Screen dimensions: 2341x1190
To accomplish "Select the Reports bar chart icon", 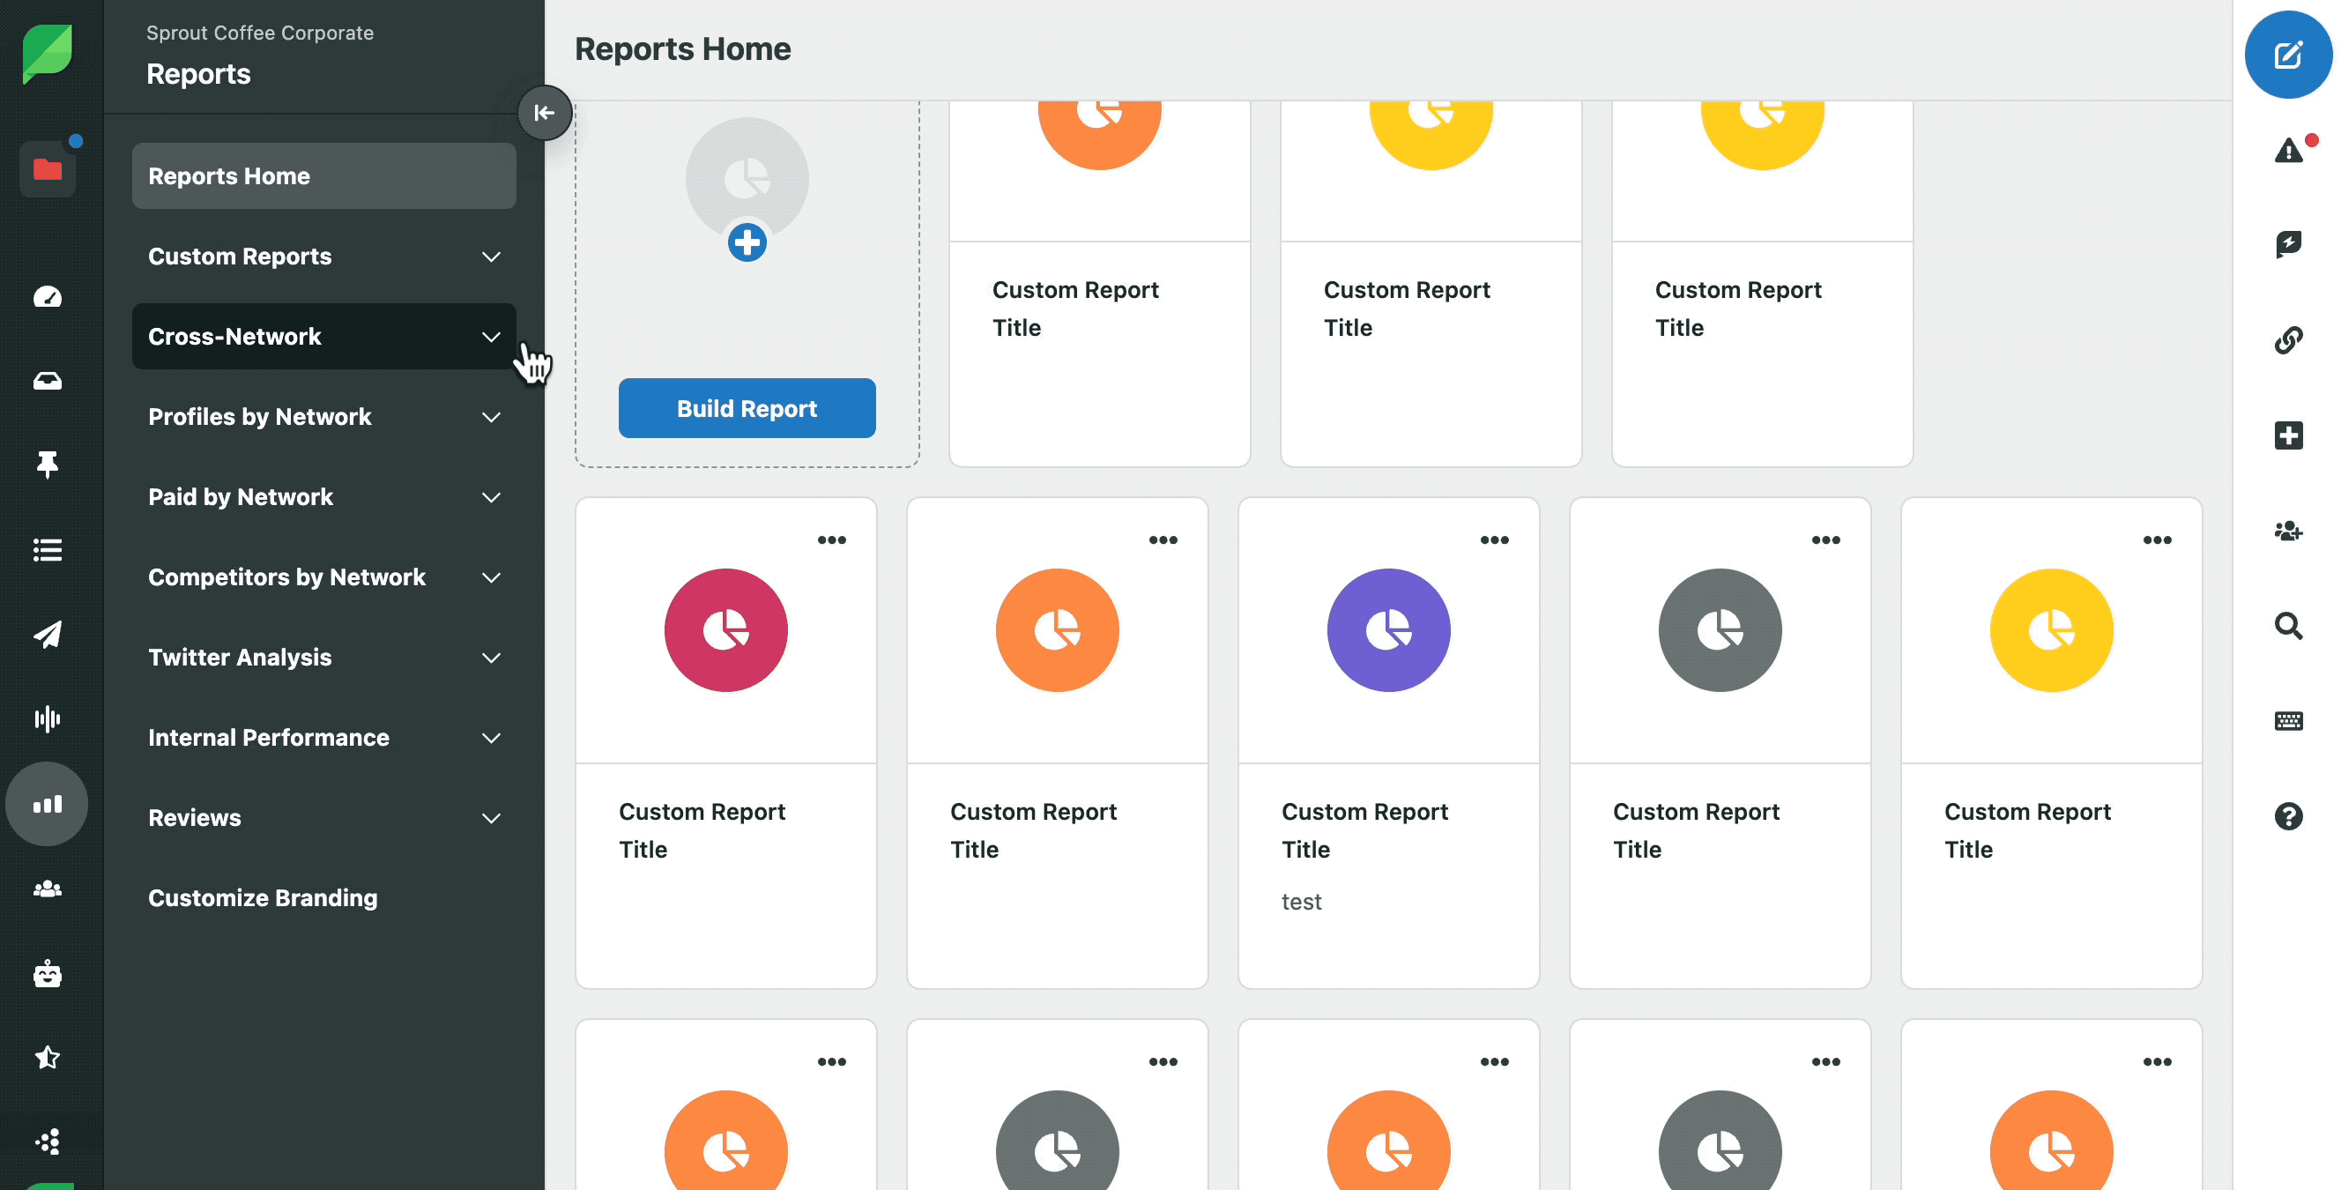I will coord(48,804).
